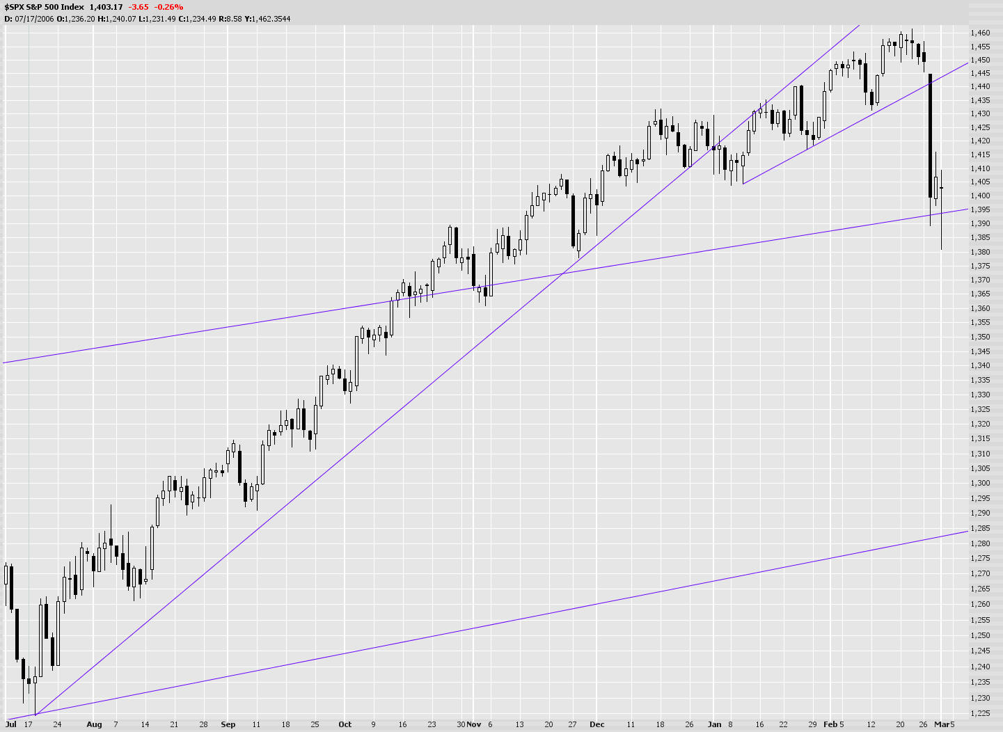Image resolution: width=1003 pixels, height=732 pixels.
Task: Click the Jan label on time axis
Action: (714, 724)
